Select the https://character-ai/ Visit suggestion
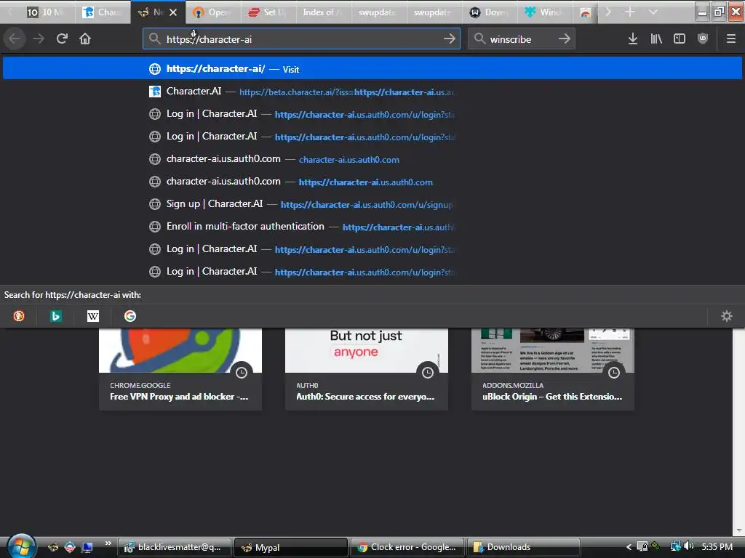The width and height of the screenshot is (745, 558). [372, 69]
